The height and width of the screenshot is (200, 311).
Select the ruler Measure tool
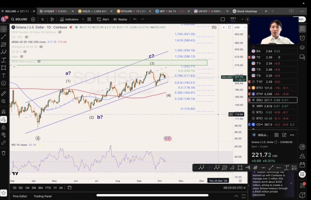coord(4,93)
